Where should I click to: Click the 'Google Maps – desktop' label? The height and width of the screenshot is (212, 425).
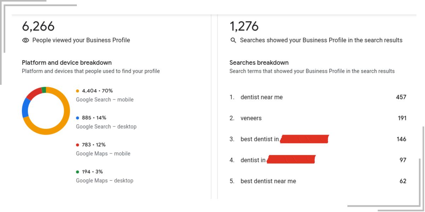[104, 181]
